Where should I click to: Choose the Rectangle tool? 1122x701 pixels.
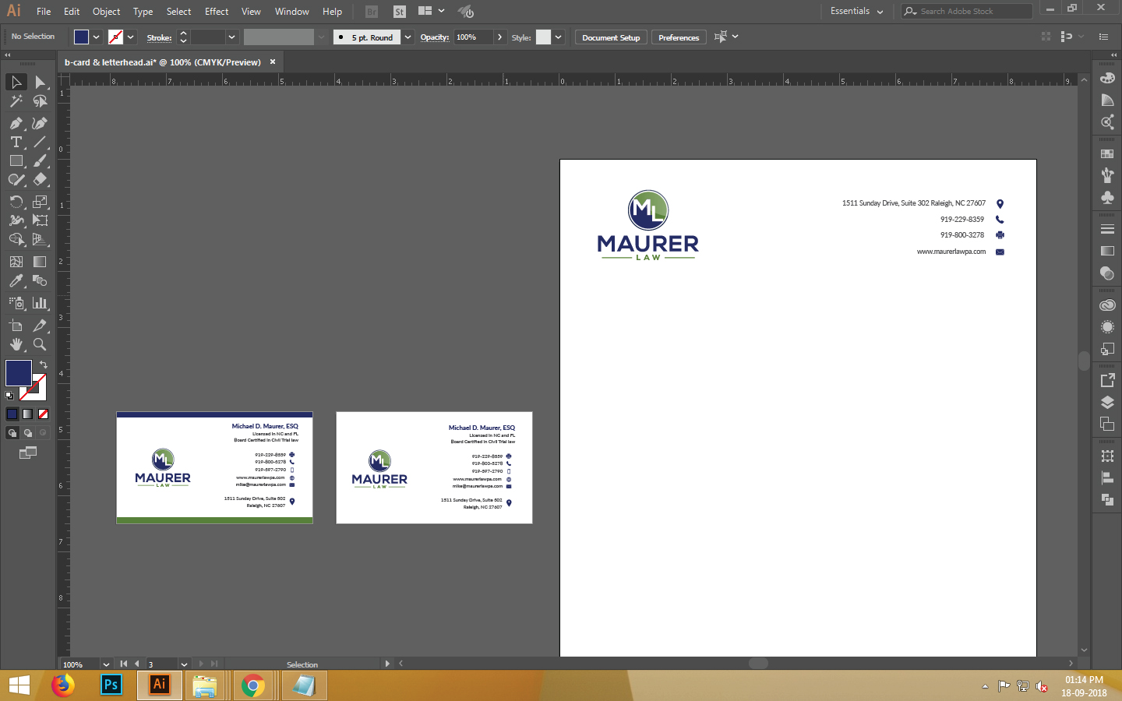(16, 160)
